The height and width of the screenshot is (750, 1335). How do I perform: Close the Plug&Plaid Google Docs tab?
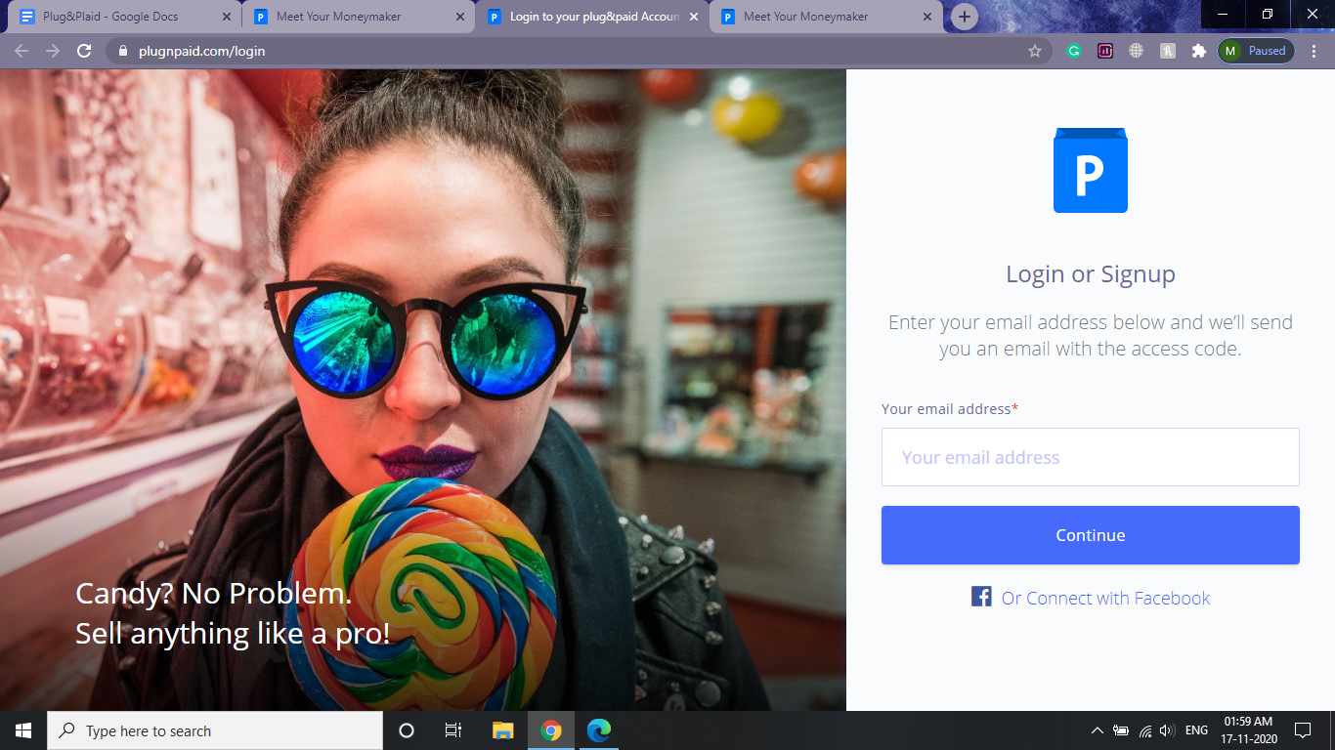click(x=228, y=17)
